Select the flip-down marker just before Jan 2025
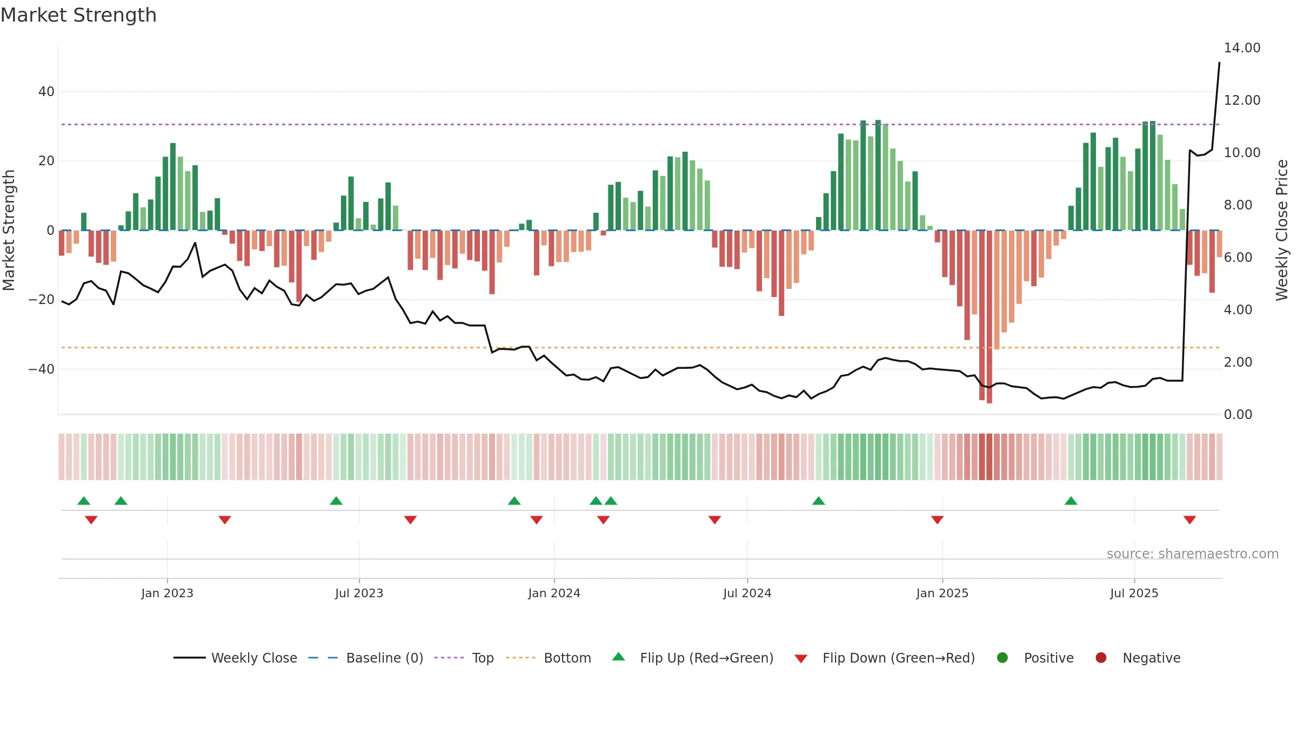Viewport: 1297px width, 729px height. coord(938,519)
